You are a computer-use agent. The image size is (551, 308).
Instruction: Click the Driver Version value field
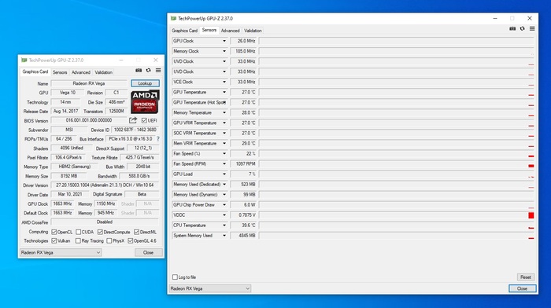pos(105,185)
